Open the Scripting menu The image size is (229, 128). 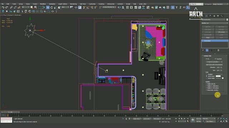click(101, 4)
